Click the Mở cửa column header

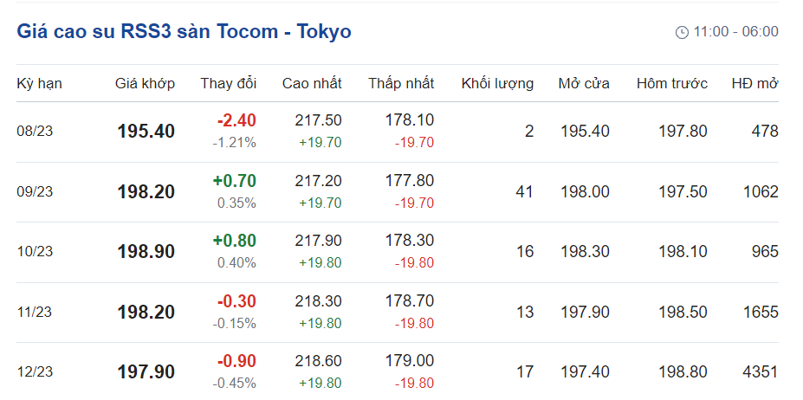pos(584,84)
